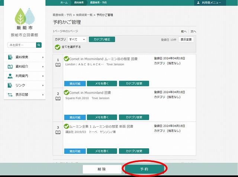Go to ホーム in top navigation
Viewport: 238px width, 177px height.
click(x=64, y=3)
